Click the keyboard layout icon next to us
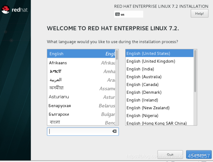 point(117,14)
